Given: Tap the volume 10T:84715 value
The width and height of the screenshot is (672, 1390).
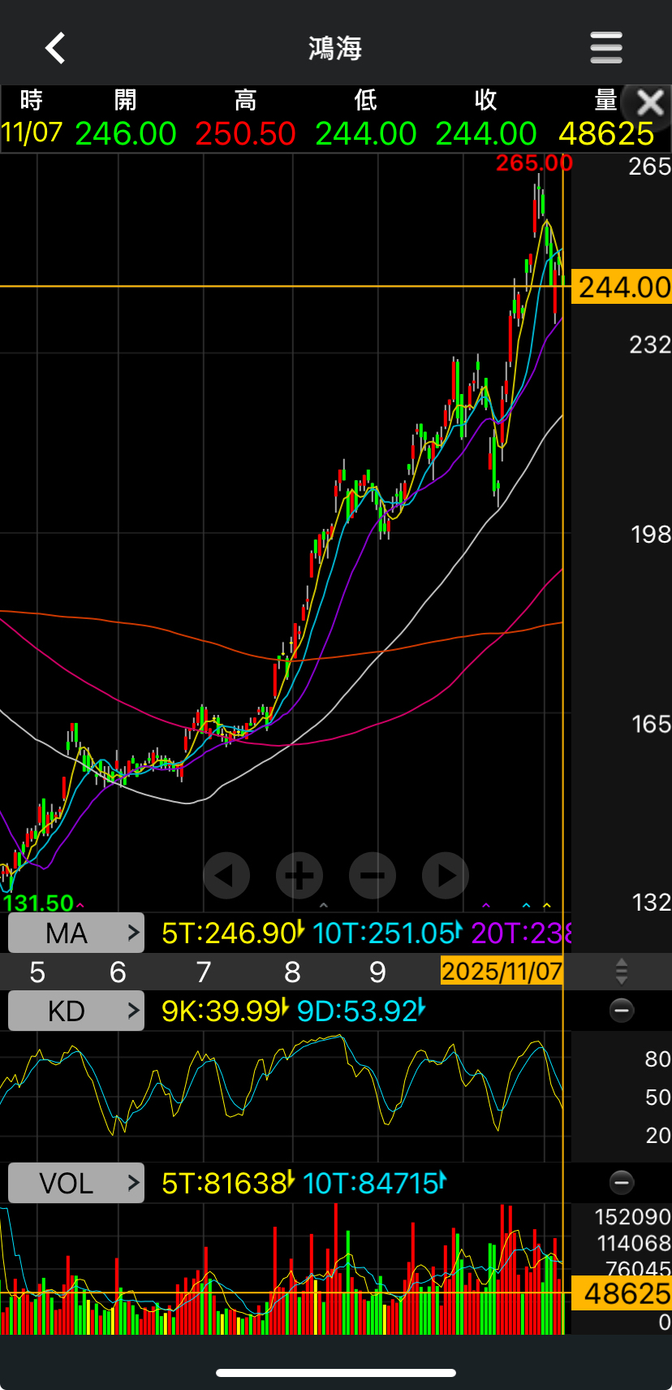Looking at the screenshot, I should click(x=370, y=1184).
